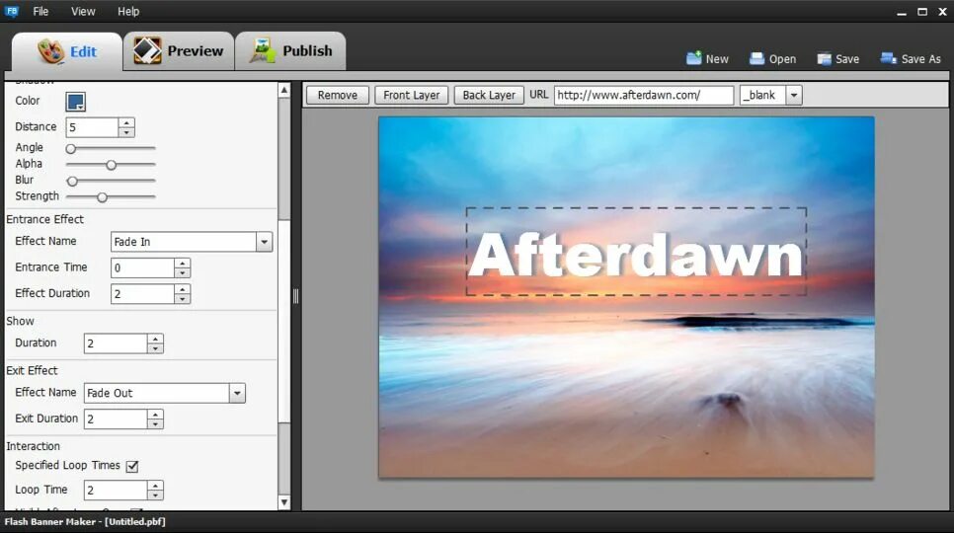
Task: Increase Loop Time with up arrow
Action: (x=156, y=485)
